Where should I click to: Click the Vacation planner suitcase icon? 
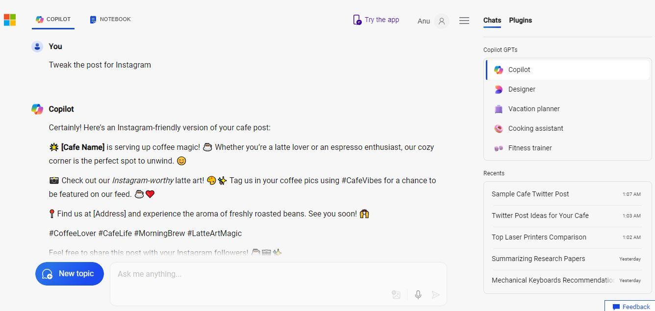[x=499, y=109]
